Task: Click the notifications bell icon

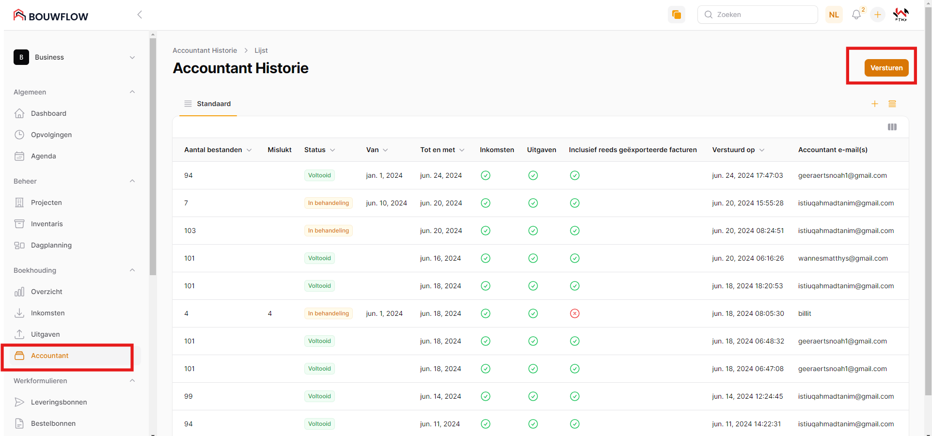Action: click(856, 15)
